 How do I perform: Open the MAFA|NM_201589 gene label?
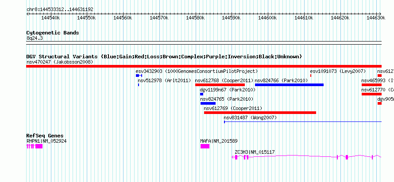coord(219,141)
